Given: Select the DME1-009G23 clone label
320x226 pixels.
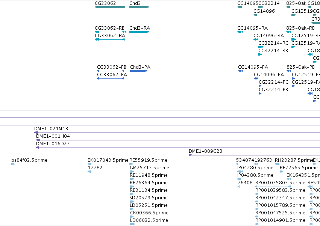Looking at the screenshot, I should [205, 151].
